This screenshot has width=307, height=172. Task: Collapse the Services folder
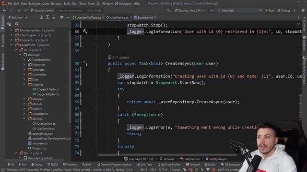coord(24,118)
